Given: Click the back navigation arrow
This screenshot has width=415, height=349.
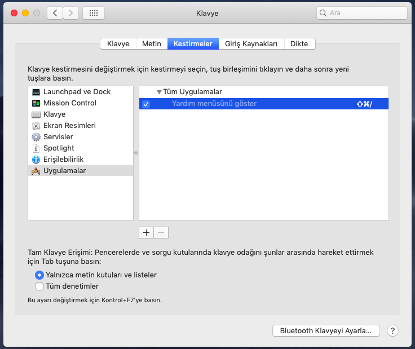Looking at the screenshot, I should (55, 13).
